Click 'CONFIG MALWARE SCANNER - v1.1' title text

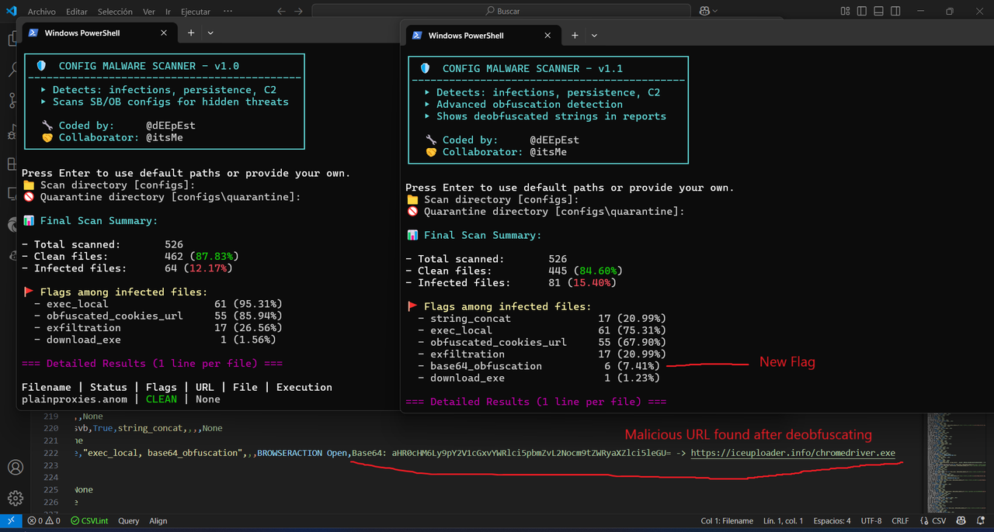click(533, 68)
